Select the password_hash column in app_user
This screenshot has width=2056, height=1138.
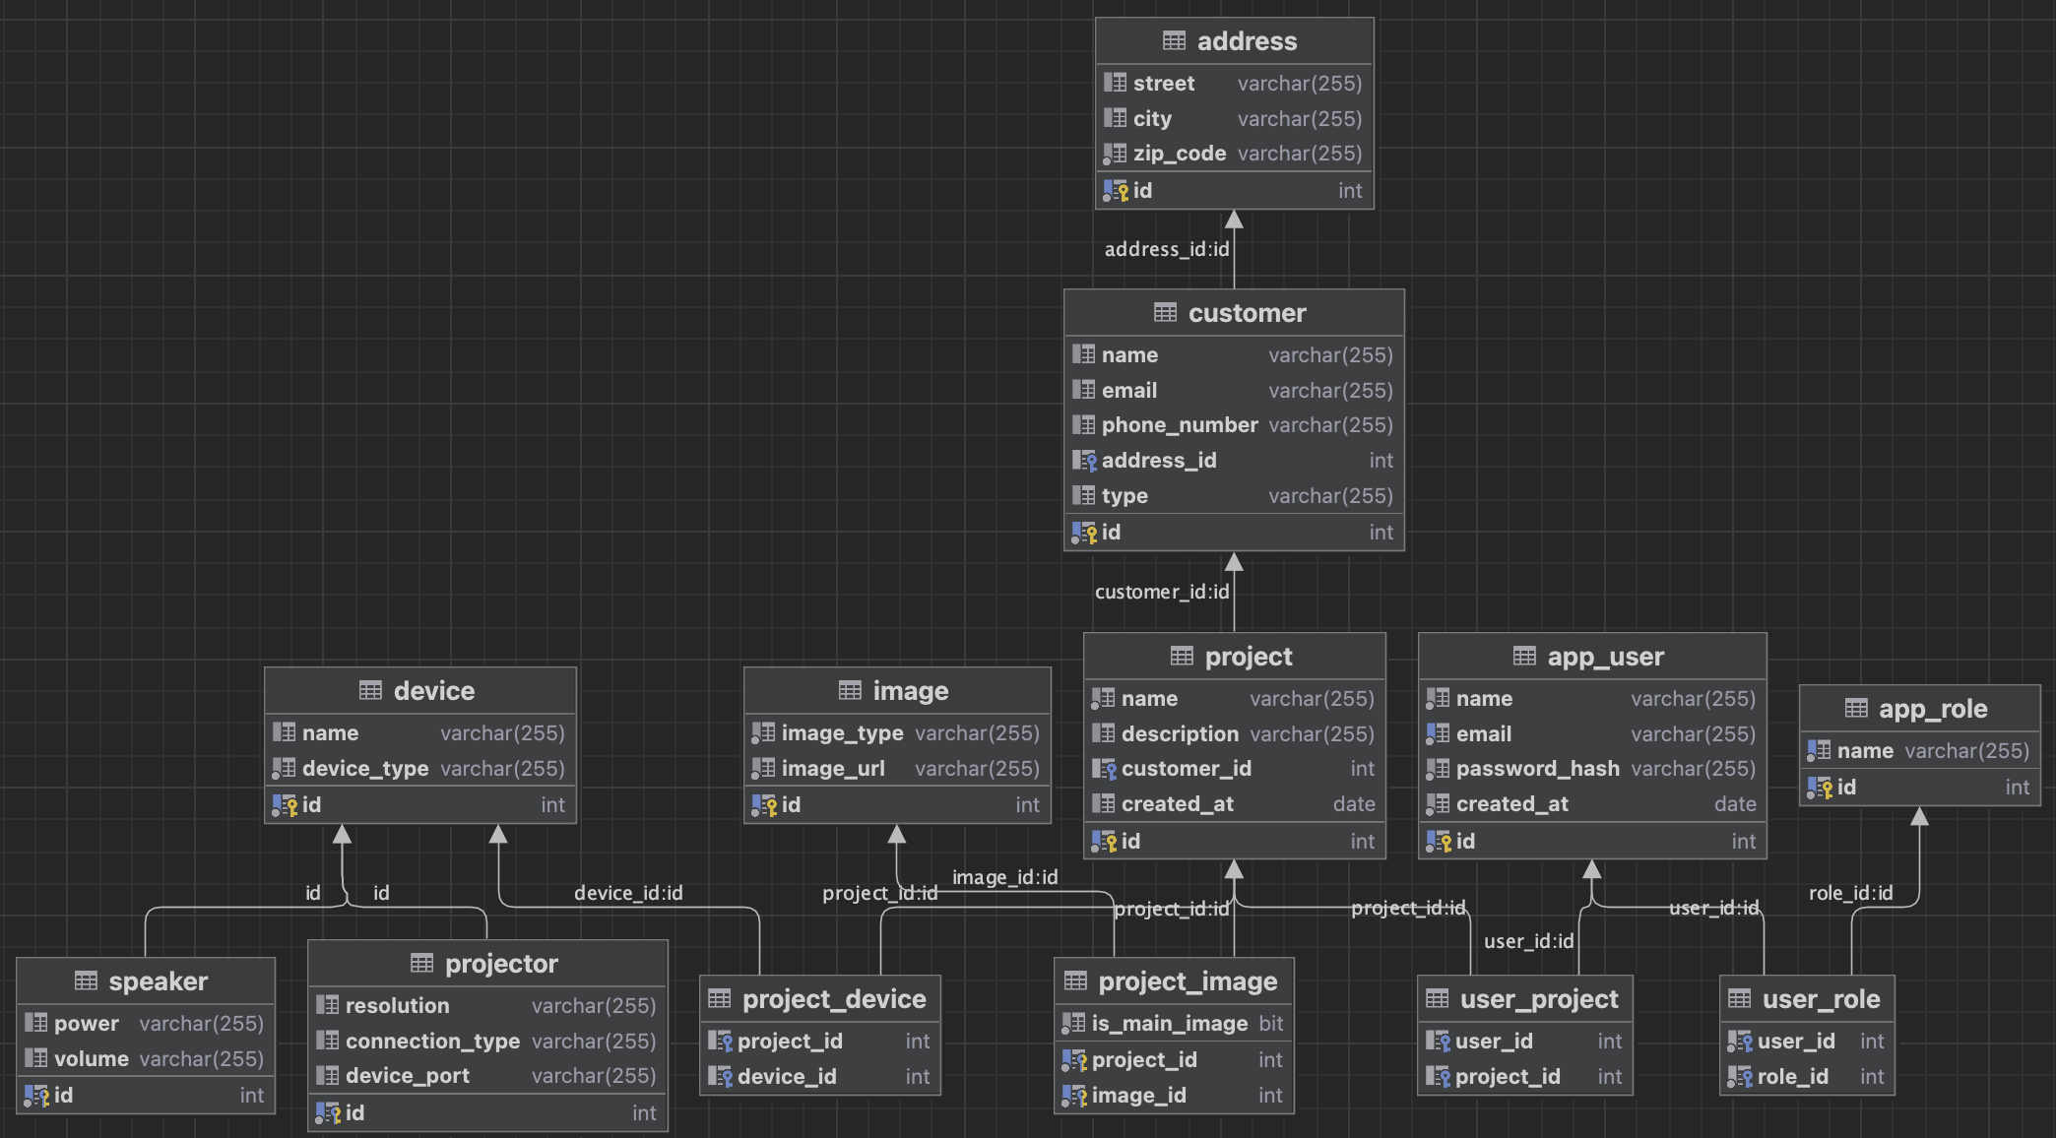pos(1537,769)
